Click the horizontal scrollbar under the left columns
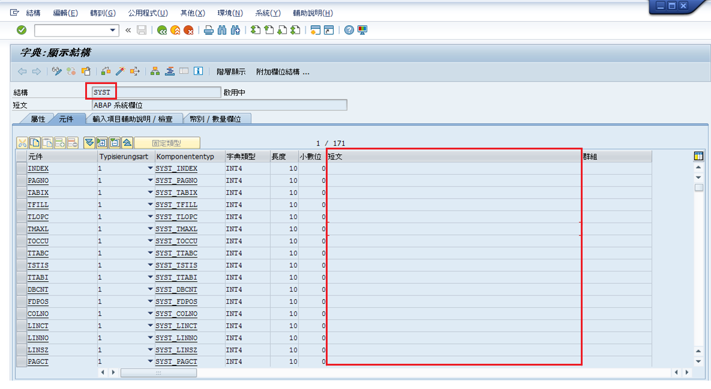 click(x=158, y=373)
